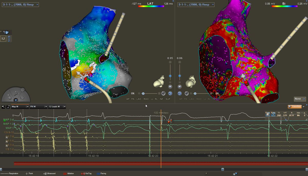Click the right zoom plus icon
Viewport: 308px width, 176px height.
[179, 62]
